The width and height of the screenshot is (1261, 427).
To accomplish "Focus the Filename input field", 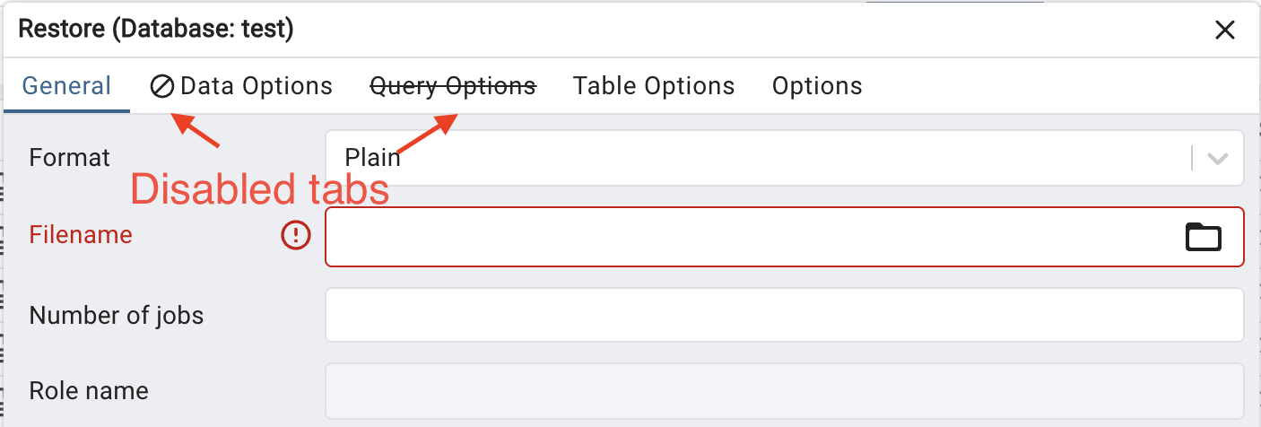I will coord(744,237).
